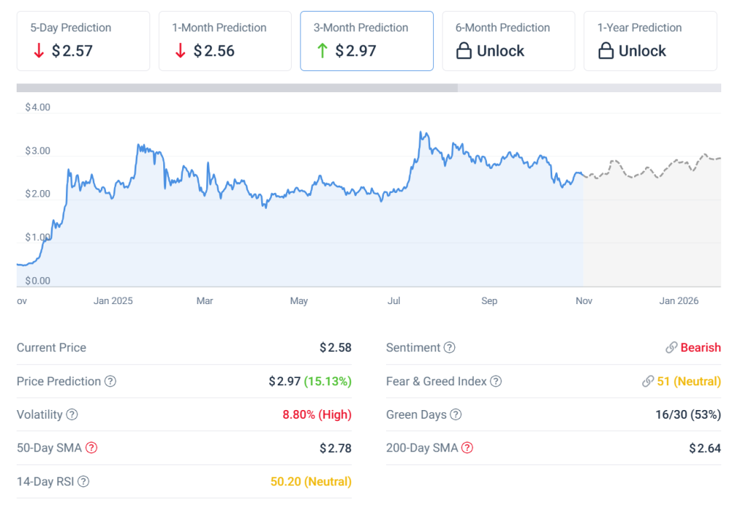The image size is (743, 516).
Task: Click the 14-Day RSI info icon
Action: point(83,481)
